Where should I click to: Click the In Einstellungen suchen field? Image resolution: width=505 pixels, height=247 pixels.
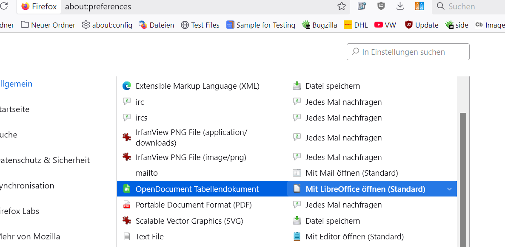point(408,52)
